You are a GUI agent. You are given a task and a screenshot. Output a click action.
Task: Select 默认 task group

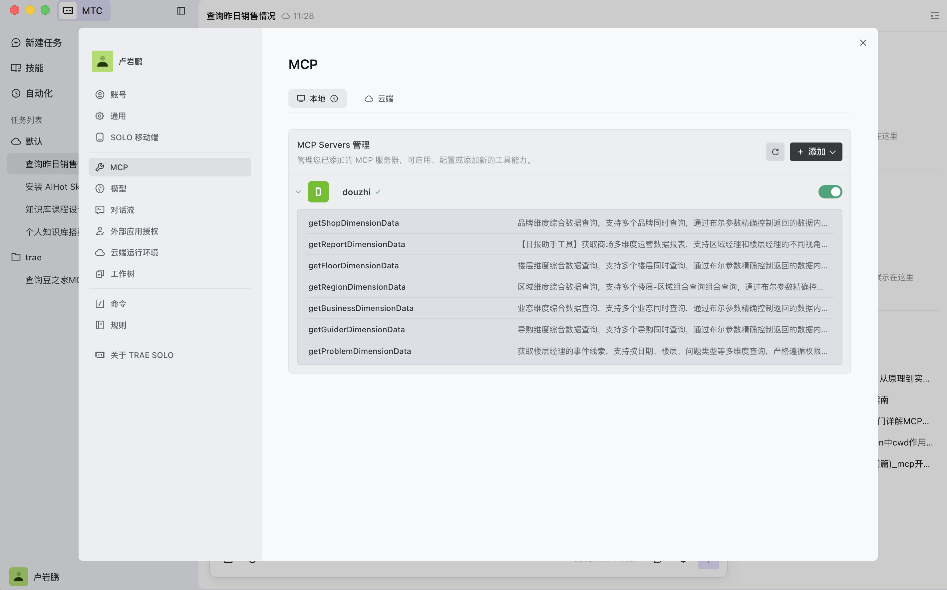(27, 141)
